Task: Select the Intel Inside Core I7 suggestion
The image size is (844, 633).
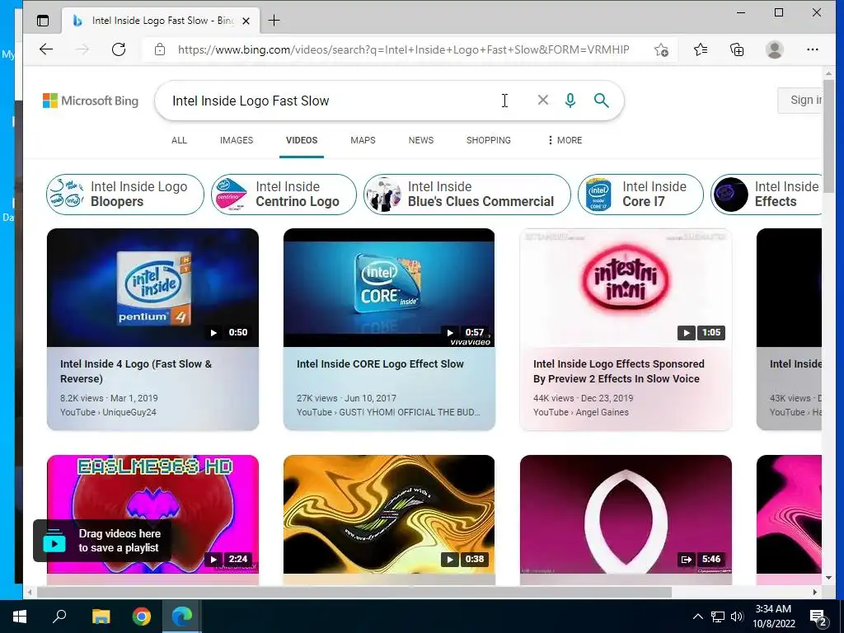Action: pos(640,195)
